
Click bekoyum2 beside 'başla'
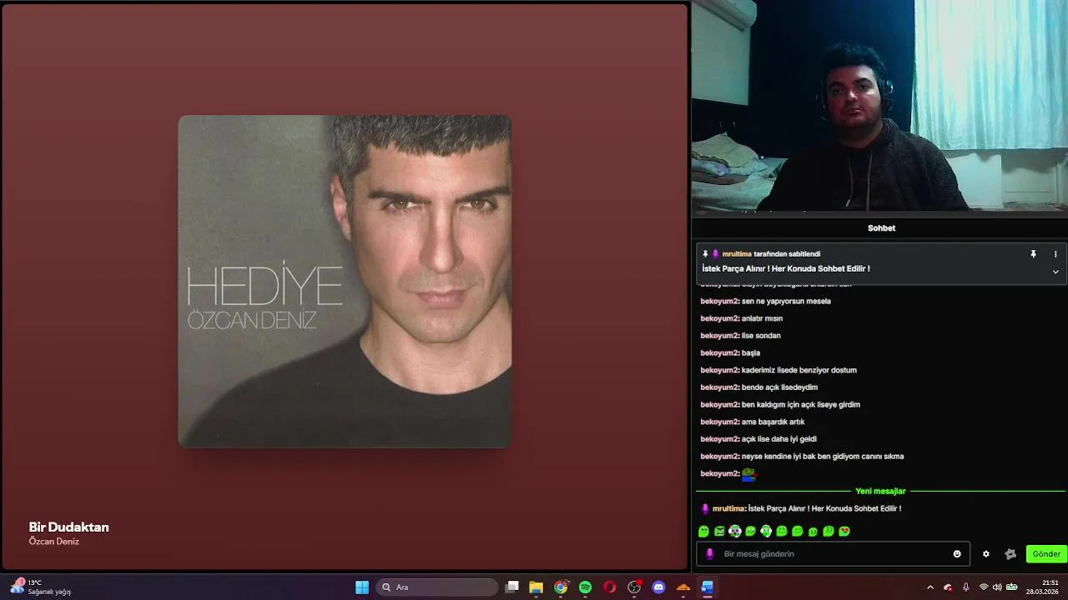pyautogui.click(x=719, y=353)
